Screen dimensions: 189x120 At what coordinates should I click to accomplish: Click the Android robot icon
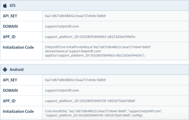click(x=5, y=70)
